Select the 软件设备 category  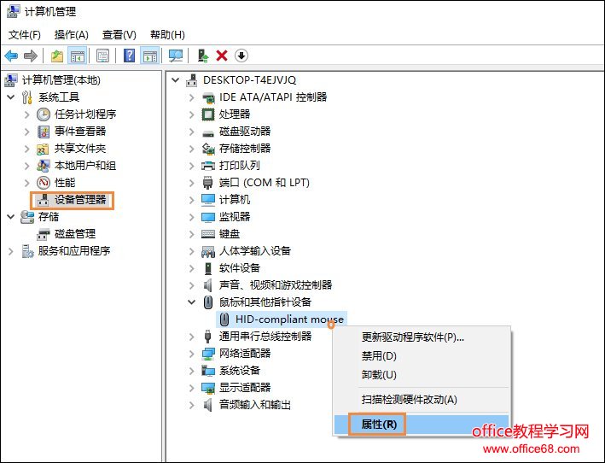pyautogui.click(x=240, y=268)
